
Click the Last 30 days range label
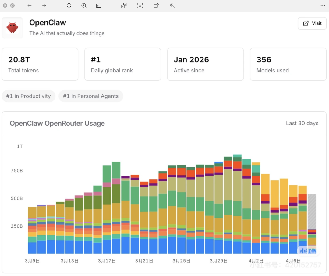pyautogui.click(x=302, y=123)
